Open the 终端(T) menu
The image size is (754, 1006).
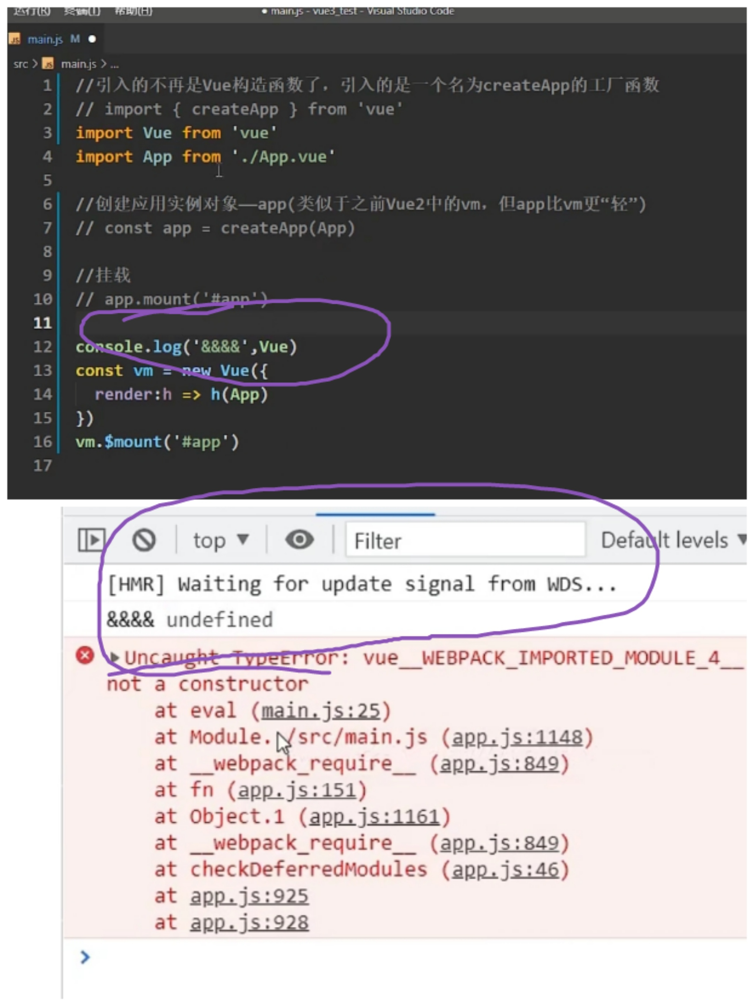[82, 11]
